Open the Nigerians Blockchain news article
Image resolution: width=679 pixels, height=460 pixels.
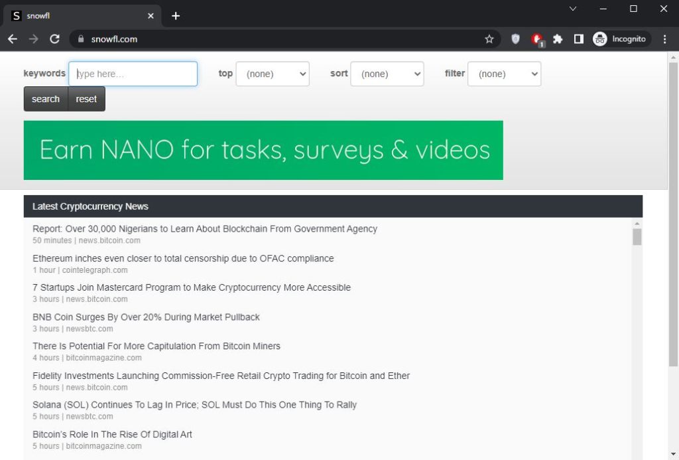(x=204, y=229)
